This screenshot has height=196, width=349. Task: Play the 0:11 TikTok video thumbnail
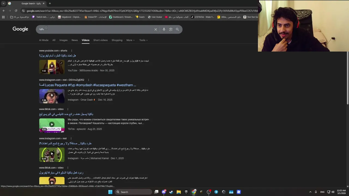coord(52,125)
